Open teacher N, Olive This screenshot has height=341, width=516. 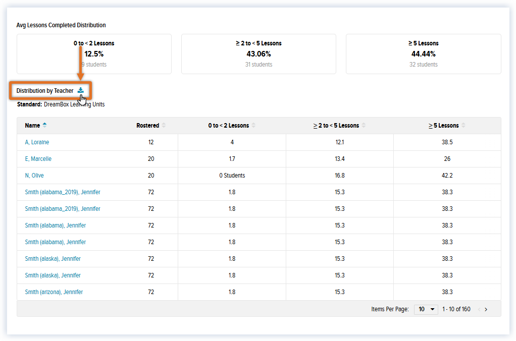[34, 175]
